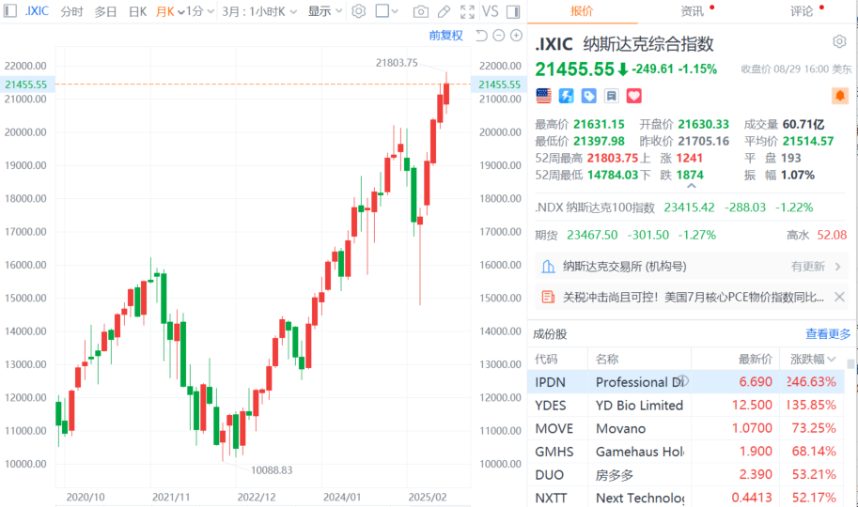
Task: Select the MOVE Movano row
Action: pyautogui.click(x=686, y=428)
